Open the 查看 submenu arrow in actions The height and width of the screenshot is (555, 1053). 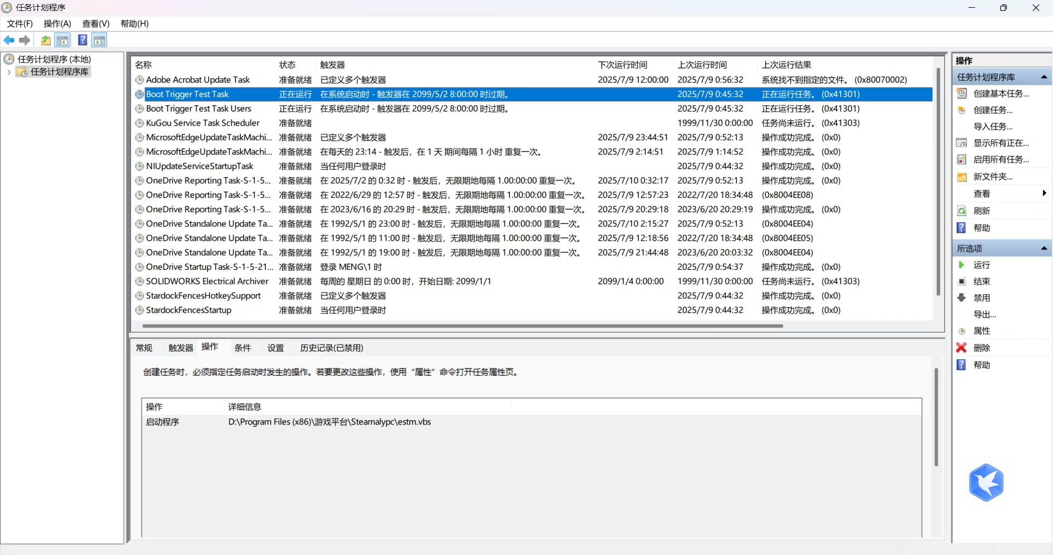pos(1044,193)
